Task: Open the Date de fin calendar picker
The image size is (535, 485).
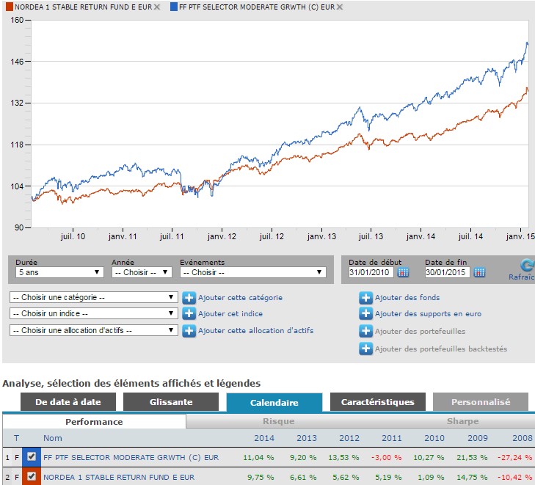Action: (x=479, y=272)
